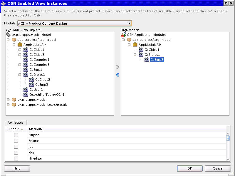This screenshot has width=235, height=176.
Task: Select GsEmp1 label in Available View Objects
Action: [36, 70]
